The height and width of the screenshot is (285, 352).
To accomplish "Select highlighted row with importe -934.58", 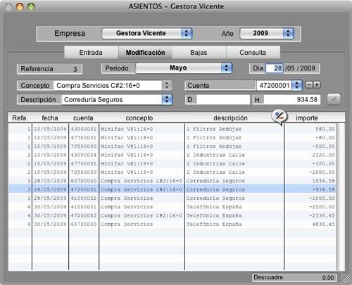I will click(x=172, y=189).
